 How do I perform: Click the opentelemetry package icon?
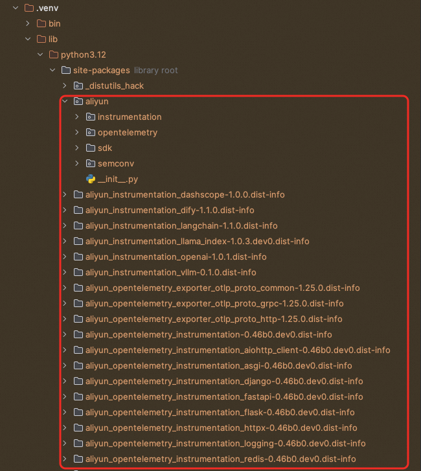coord(91,132)
